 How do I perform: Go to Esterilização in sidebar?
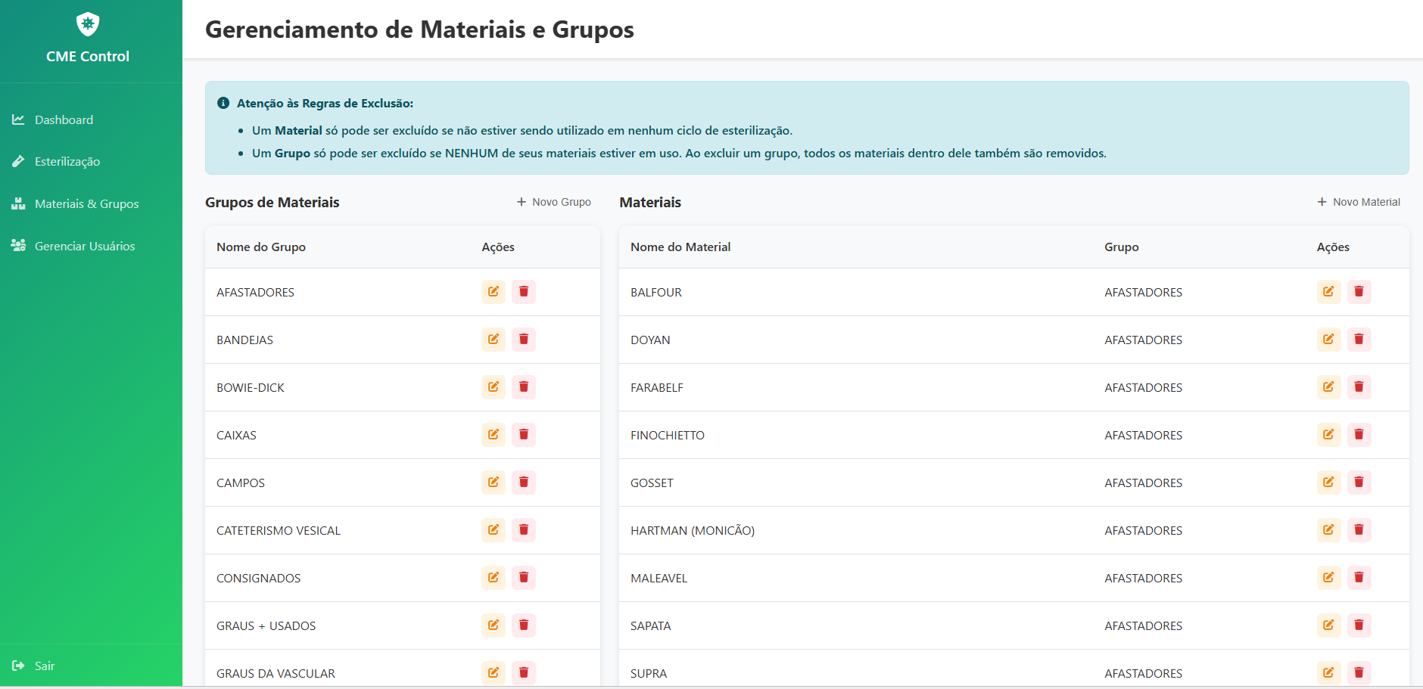click(91, 161)
